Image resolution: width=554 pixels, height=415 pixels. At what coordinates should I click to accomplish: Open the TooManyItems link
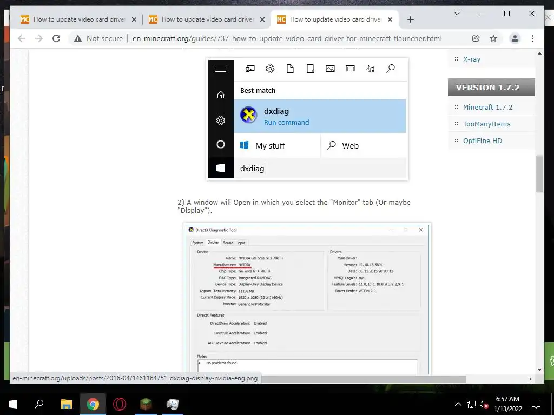pos(486,124)
